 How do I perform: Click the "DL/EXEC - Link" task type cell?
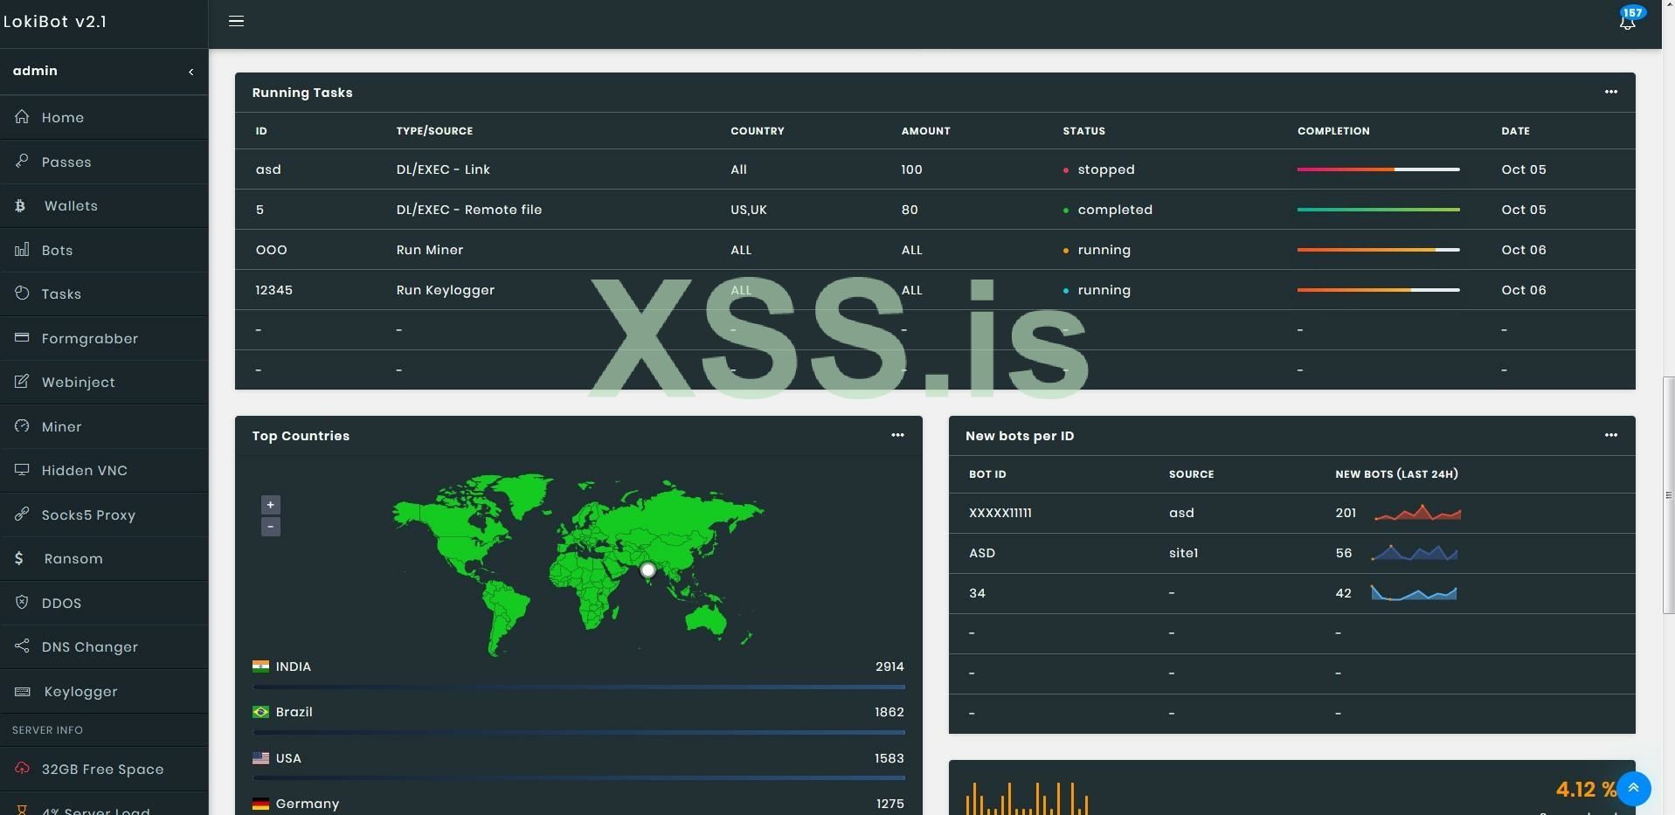pos(443,169)
